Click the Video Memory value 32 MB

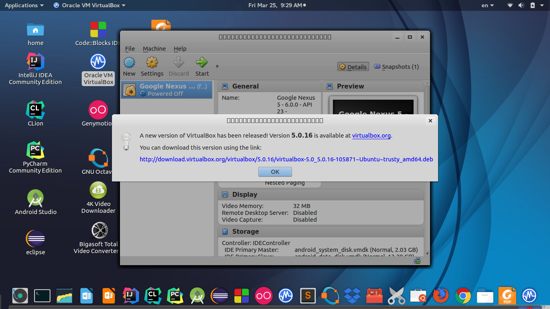point(302,206)
